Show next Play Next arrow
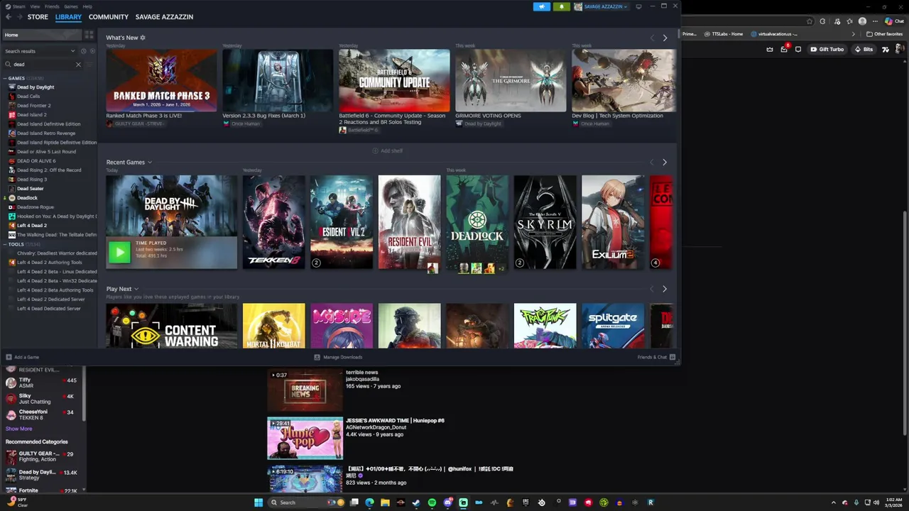Image resolution: width=909 pixels, height=511 pixels. [665, 289]
